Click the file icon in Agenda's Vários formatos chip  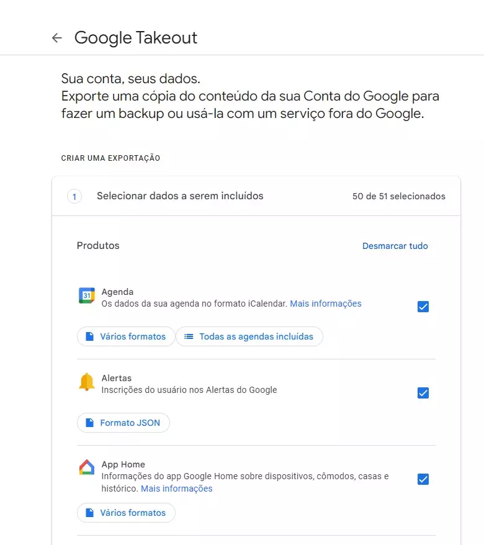tap(89, 336)
